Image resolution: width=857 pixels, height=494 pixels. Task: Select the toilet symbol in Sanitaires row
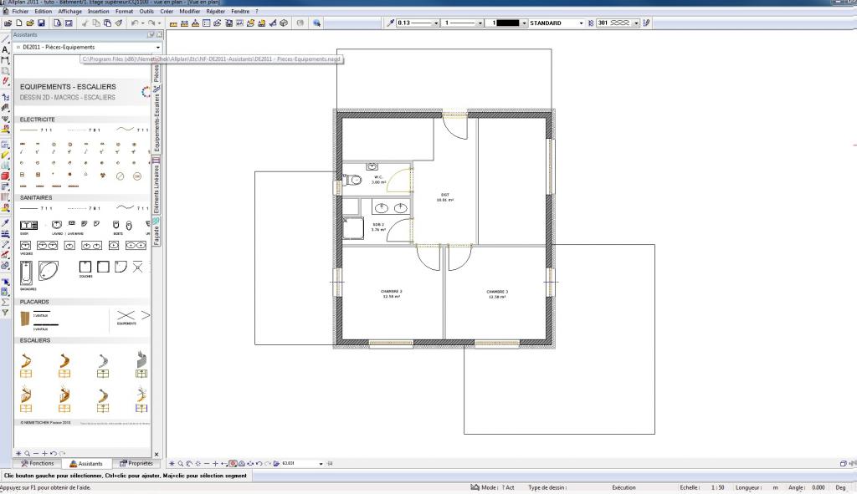pyautogui.click(x=128, y=225)
